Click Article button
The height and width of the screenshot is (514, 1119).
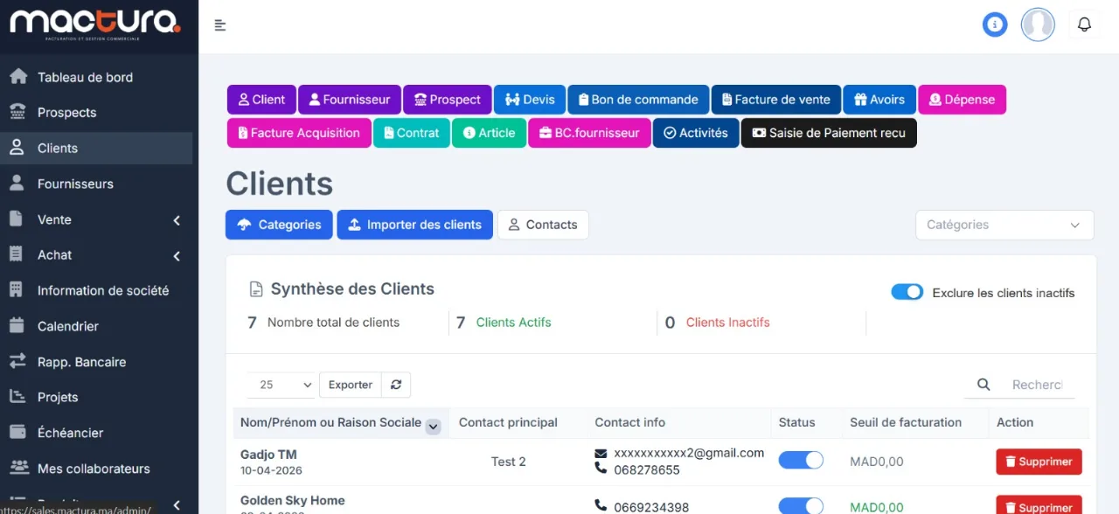[x=490, y=133]
